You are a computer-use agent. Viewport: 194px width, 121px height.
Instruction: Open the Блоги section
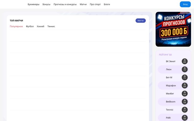pyautogui.click(x=107, y=4)
